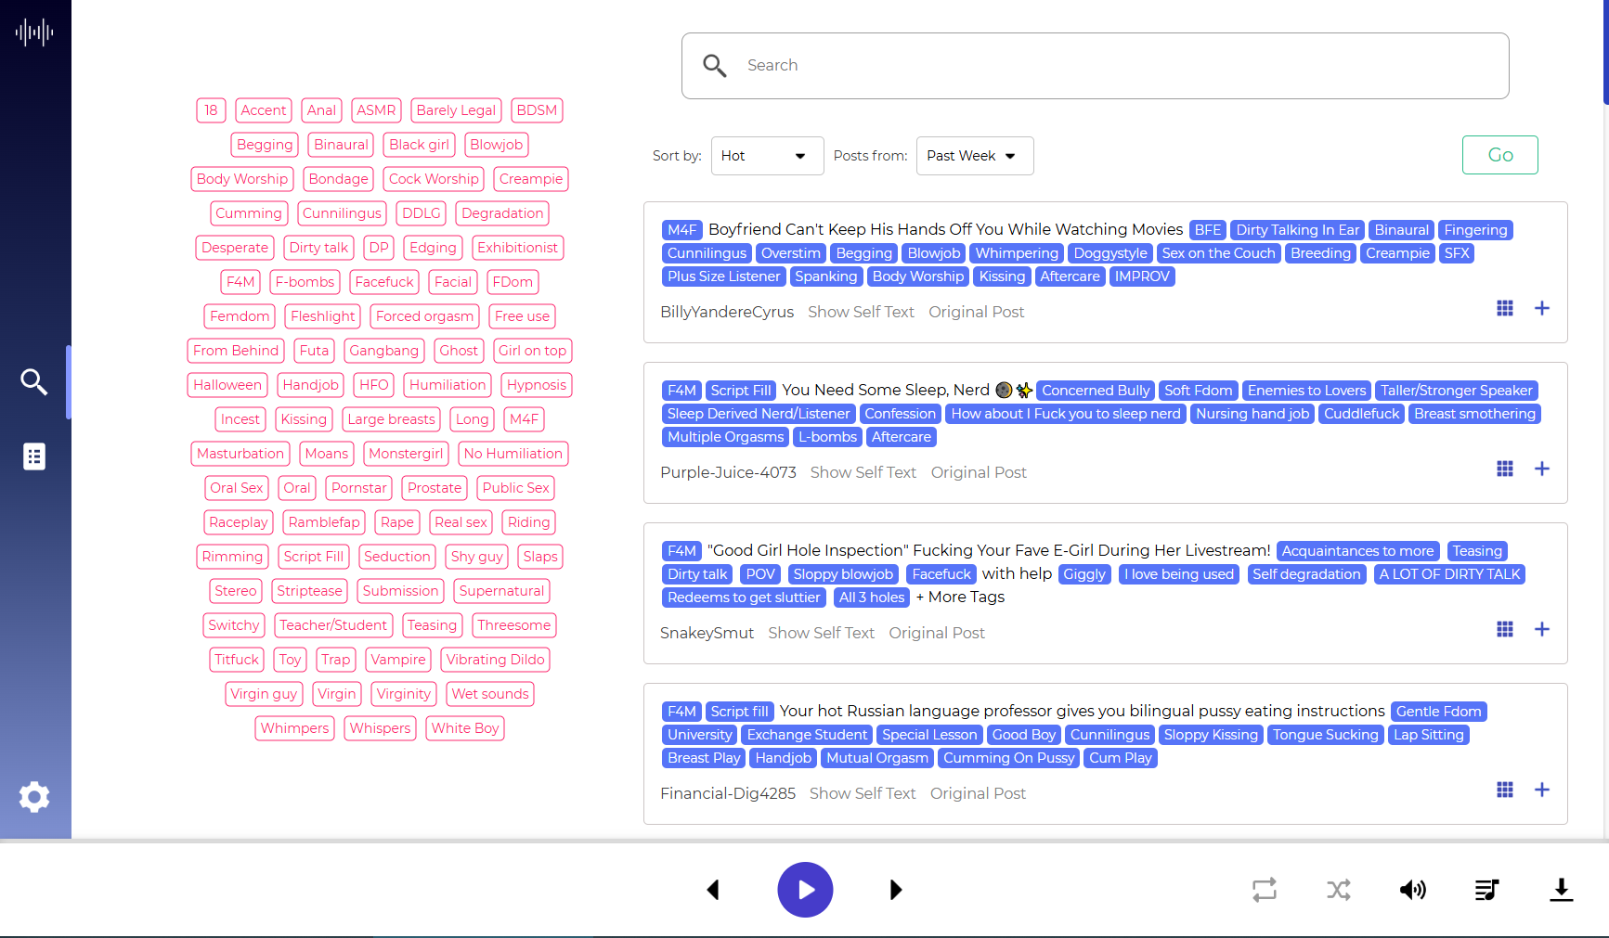Open the Posts from Past Week dropdown
Screen dimensions: 1609x938
(x=975, y=156)
